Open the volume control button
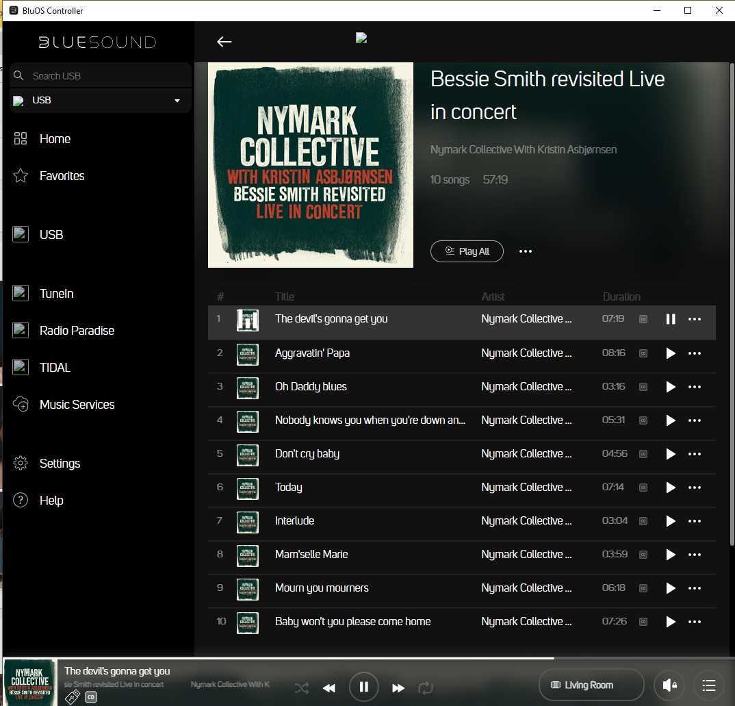 coord(669,685)
